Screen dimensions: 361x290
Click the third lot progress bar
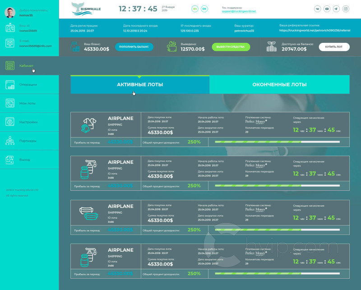coord(277,230)
